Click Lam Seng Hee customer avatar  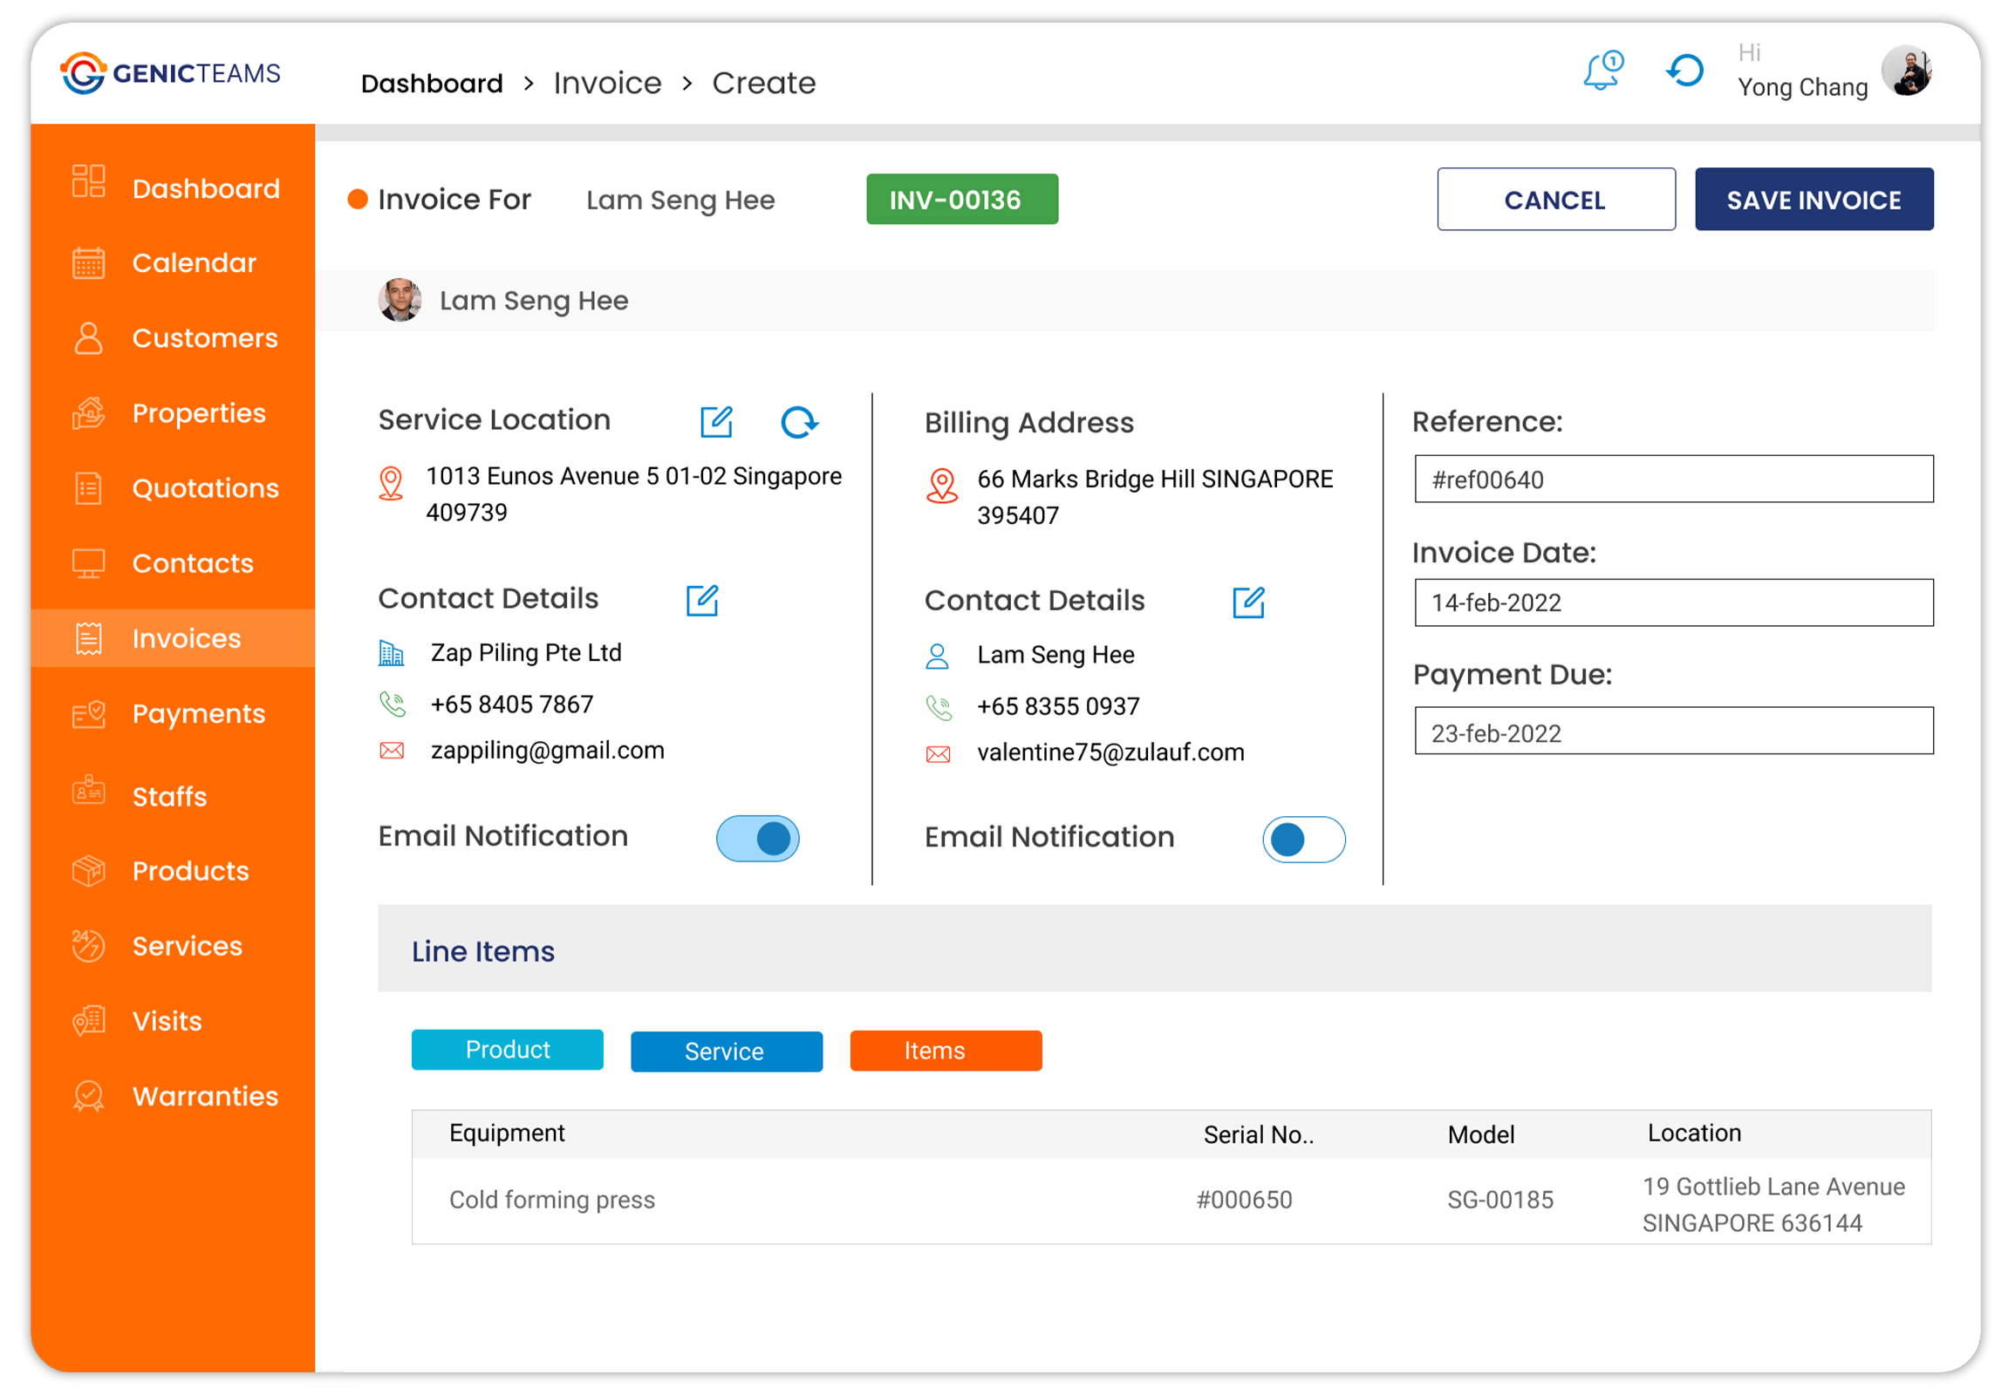coord(400,300)
